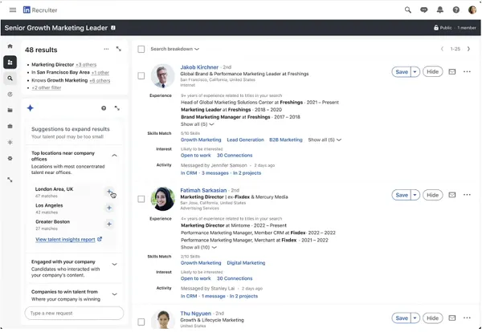
Task: Message Fatimah Sarkasian with the envelope icon
Action: (451, 195)
